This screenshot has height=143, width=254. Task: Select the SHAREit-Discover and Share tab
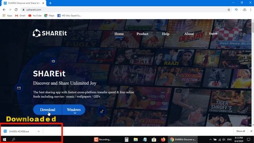point(24,3)
